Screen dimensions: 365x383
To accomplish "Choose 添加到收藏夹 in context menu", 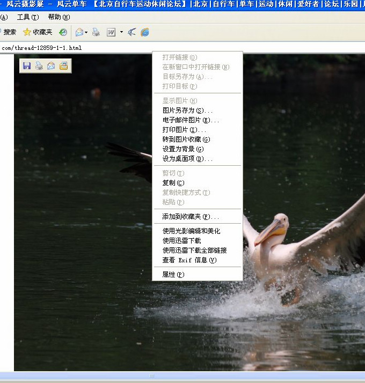I will tap(198, 216).
